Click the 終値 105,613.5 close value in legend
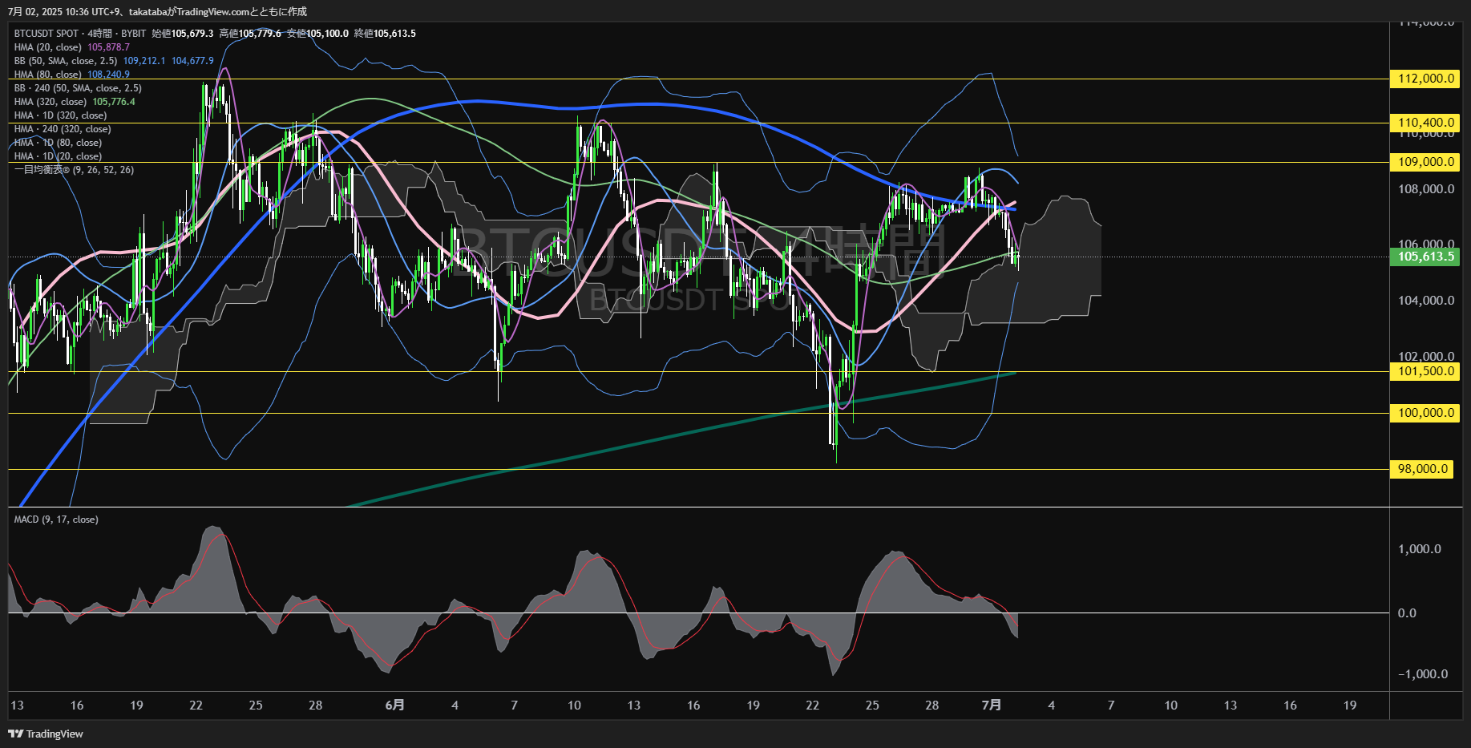The height and width of the screenshot is (748, 1471). [x=385, y=34]
